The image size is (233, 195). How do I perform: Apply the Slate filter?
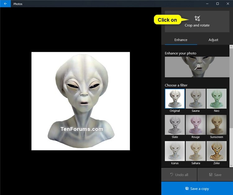click(x=175, y=125)
